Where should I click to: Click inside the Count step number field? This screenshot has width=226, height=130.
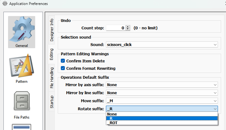pos(116,28)
